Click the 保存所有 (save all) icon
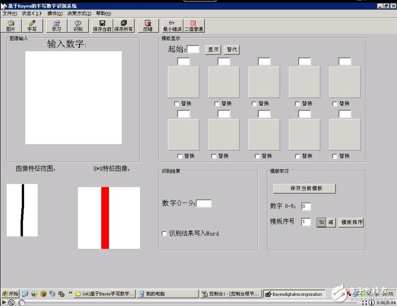 point(124,25)
